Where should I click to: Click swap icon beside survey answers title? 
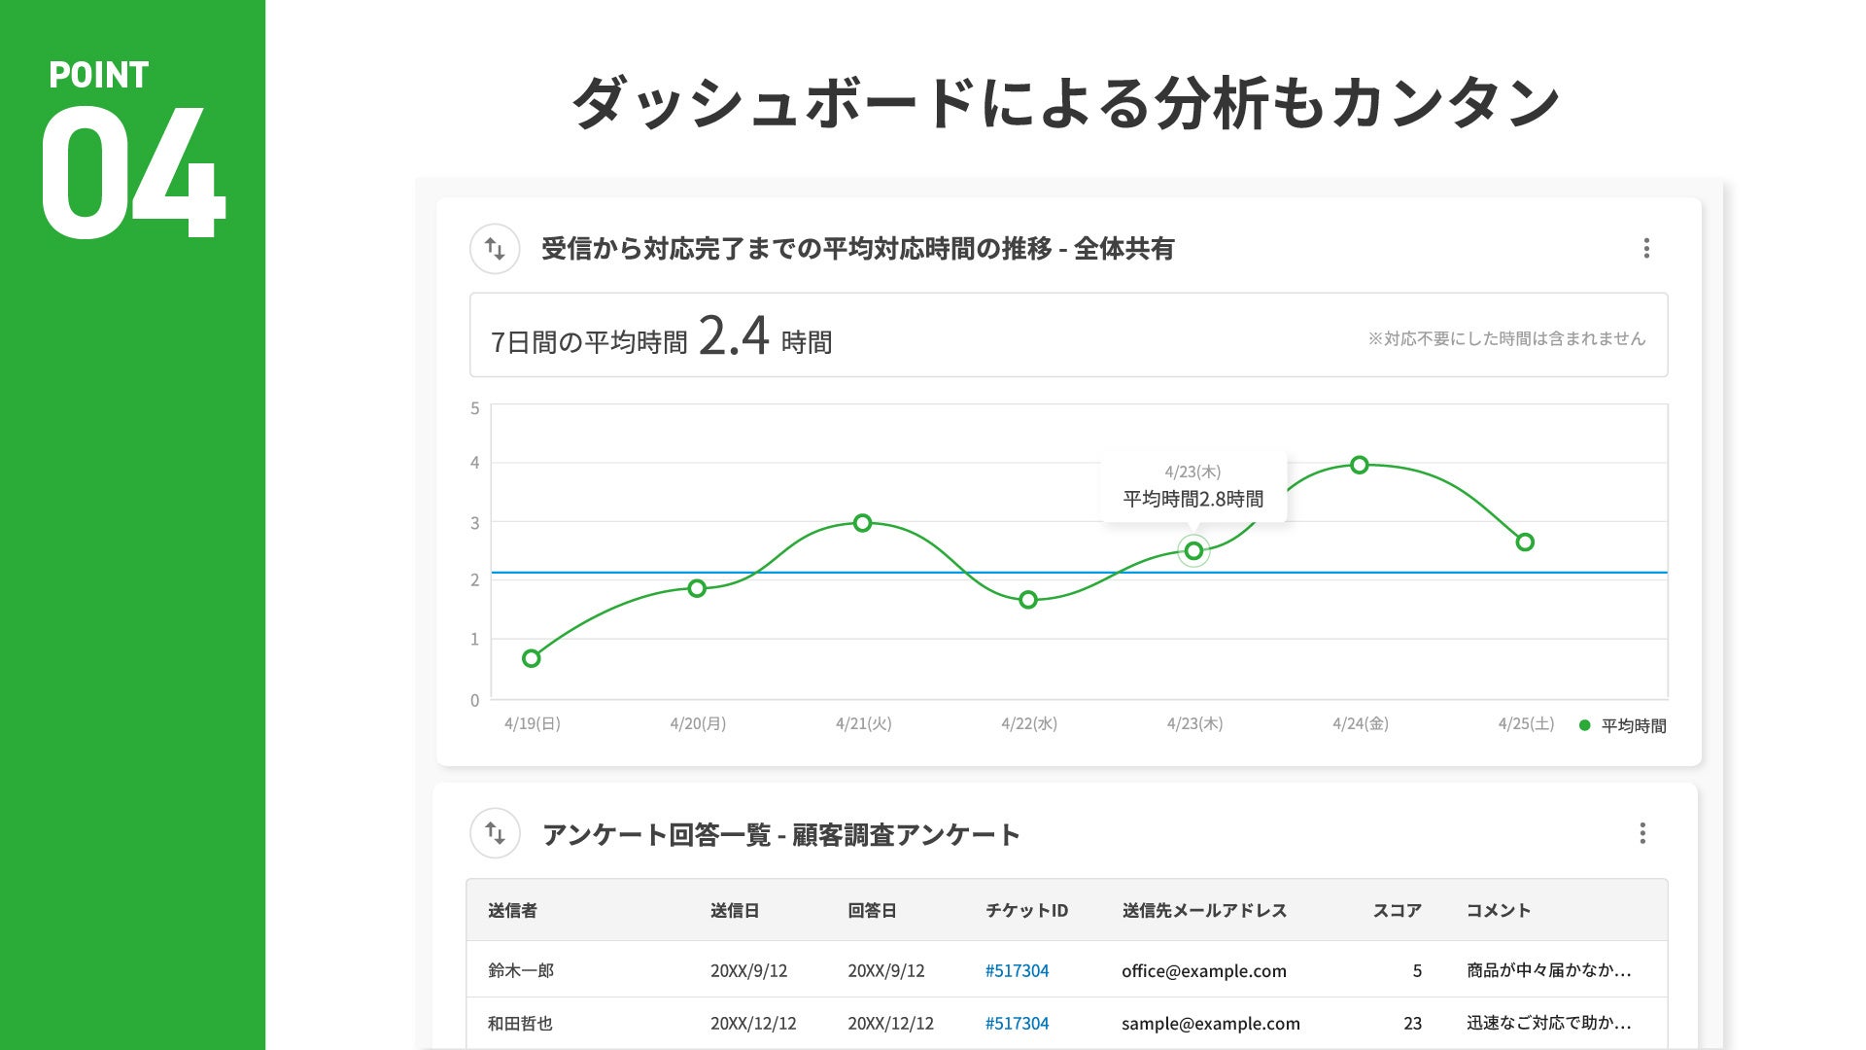tap(495, 833)
